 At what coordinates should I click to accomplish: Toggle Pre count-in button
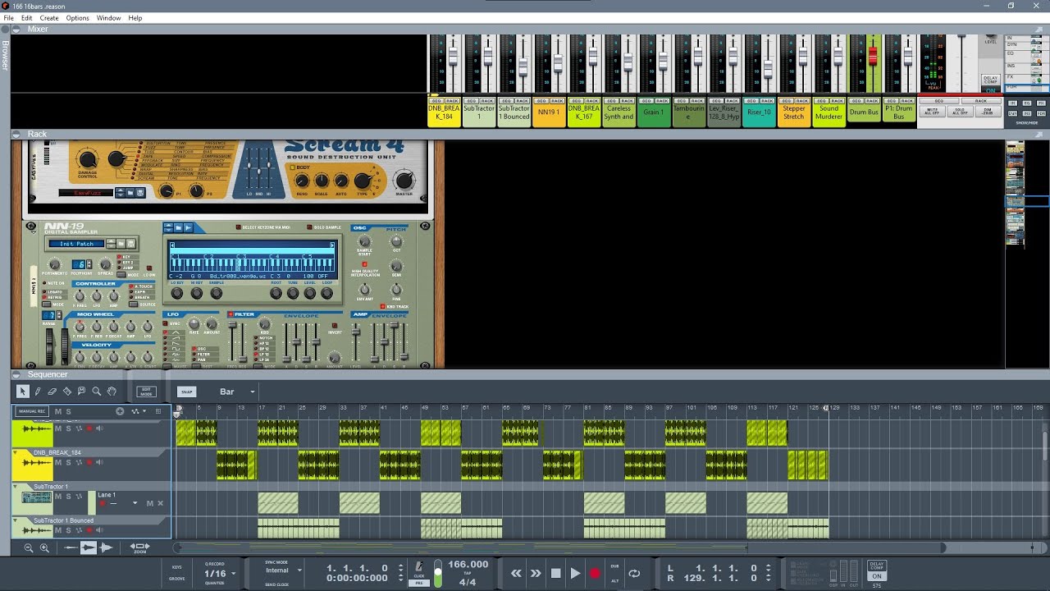click(x=419, y=582)
